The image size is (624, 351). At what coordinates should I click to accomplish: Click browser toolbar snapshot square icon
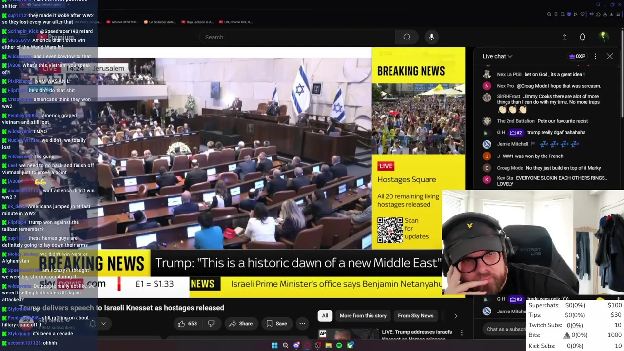tap(563, 14)
